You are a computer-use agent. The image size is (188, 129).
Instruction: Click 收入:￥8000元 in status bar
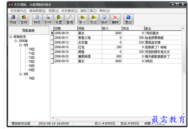[105, 123]
